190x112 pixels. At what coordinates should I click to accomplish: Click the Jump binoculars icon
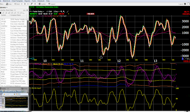[x=7, y=4]
